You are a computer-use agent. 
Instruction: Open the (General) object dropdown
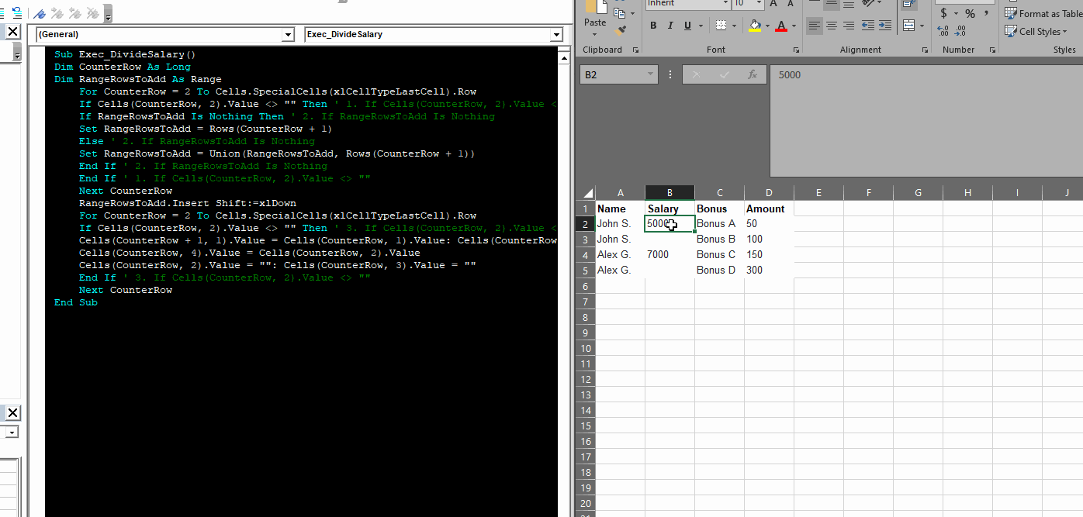point(289,35)
